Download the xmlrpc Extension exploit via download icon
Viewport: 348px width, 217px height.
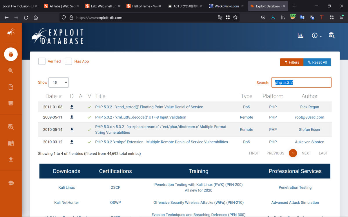click(72, 142)
